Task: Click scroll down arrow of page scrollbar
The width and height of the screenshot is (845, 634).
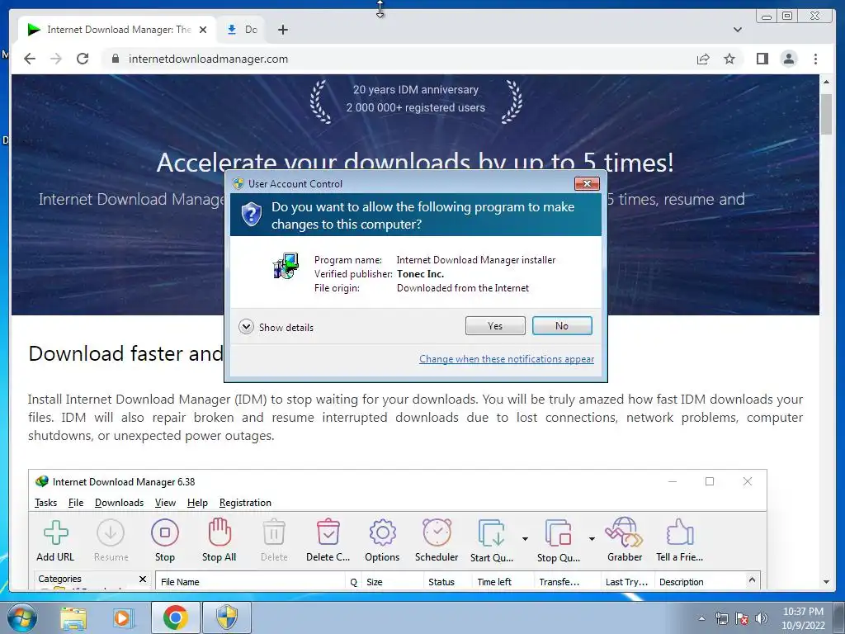Action: click(826, 582)
